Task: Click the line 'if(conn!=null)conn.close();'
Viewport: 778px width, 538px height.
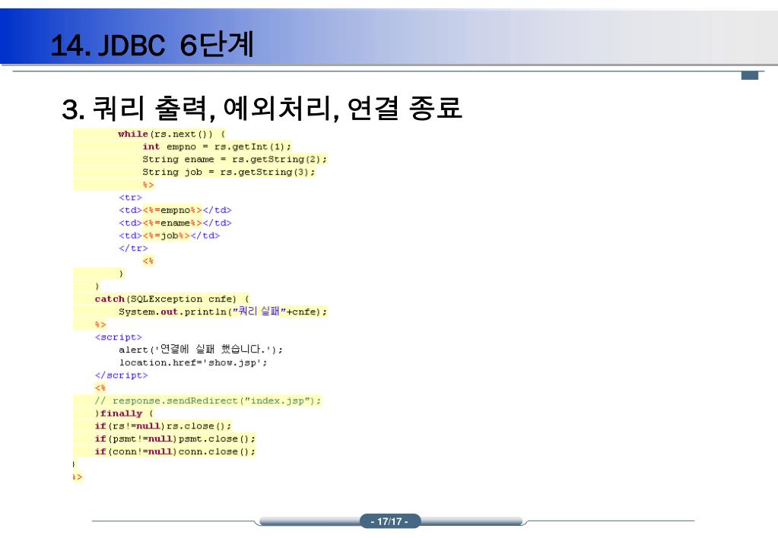Action: 175,451
